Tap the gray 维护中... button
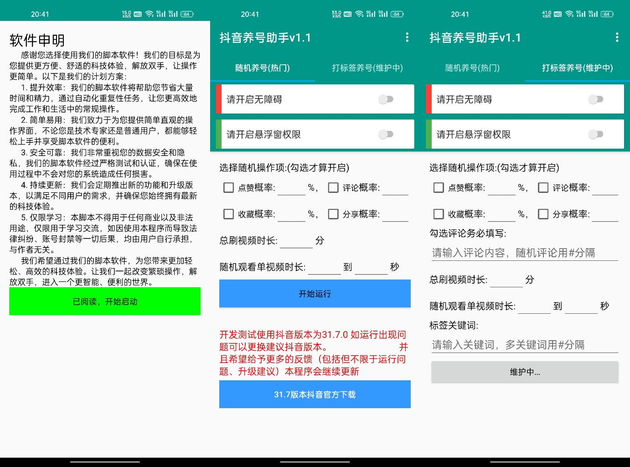The width and height of the screenshot is (630, 467). [x=525, y=372]
